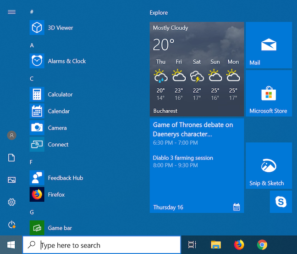
Task: Open the Game bar icon
Action: point(37,228)
